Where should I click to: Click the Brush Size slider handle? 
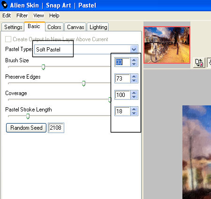tap(43, 67)
